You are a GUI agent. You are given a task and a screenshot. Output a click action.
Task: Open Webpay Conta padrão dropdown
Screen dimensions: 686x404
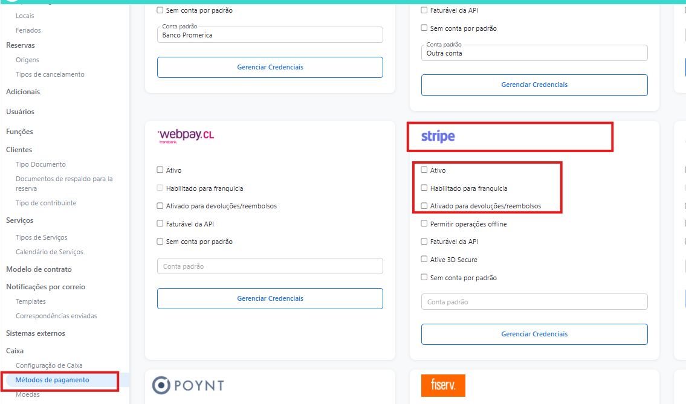[x=270, y=266]
